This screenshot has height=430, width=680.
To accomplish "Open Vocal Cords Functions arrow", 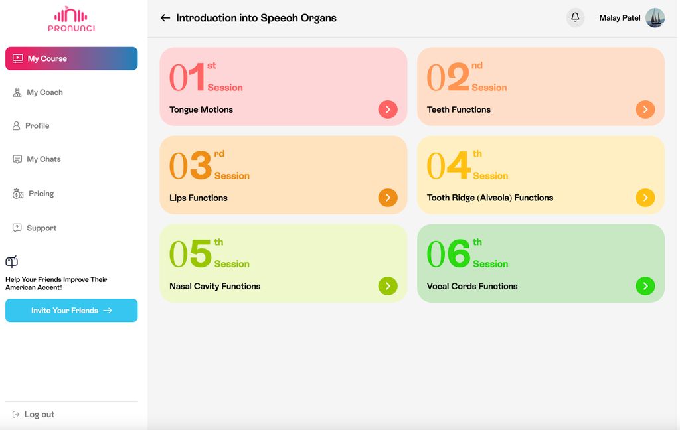I will 645,286.
